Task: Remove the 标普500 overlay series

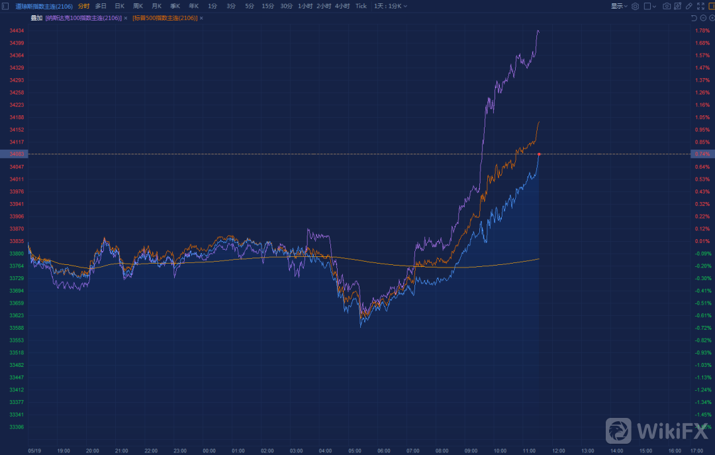Action: click(x=201, y=18)
